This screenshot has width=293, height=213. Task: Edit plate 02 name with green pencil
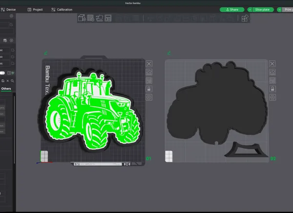coord(169,53)
